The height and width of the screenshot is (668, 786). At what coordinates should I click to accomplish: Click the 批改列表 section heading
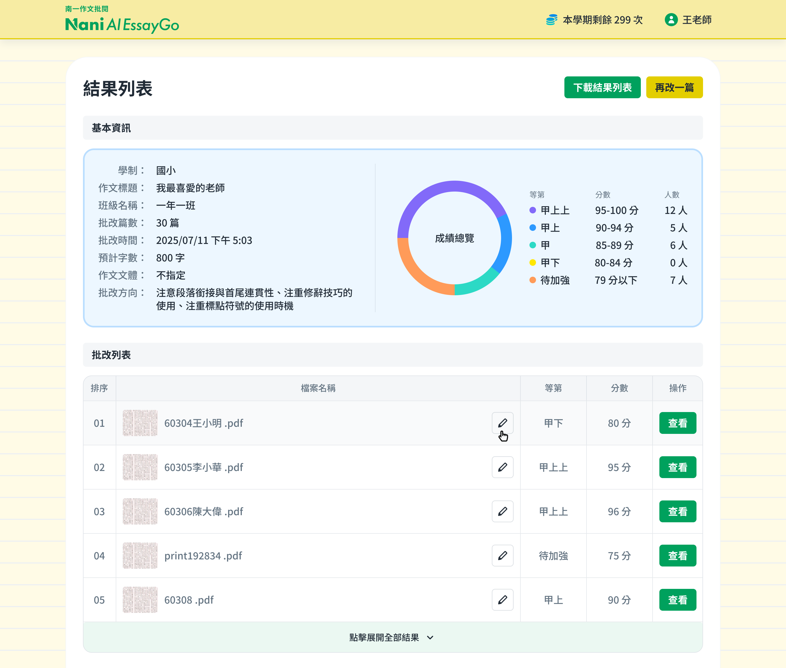111,355
